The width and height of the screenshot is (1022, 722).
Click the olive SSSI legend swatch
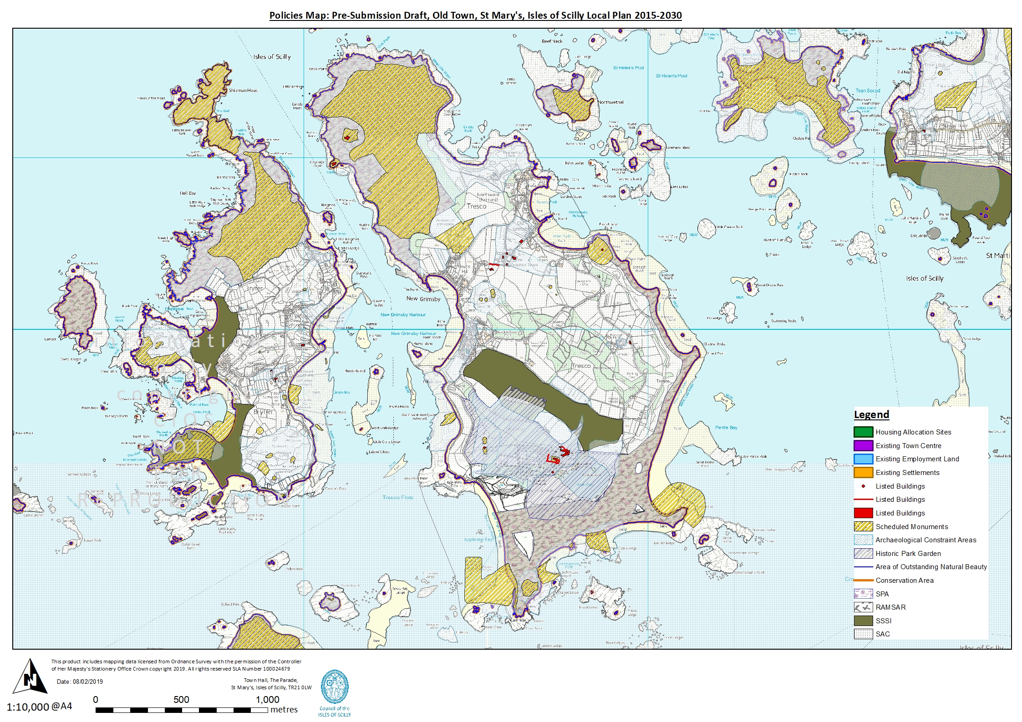863,621
